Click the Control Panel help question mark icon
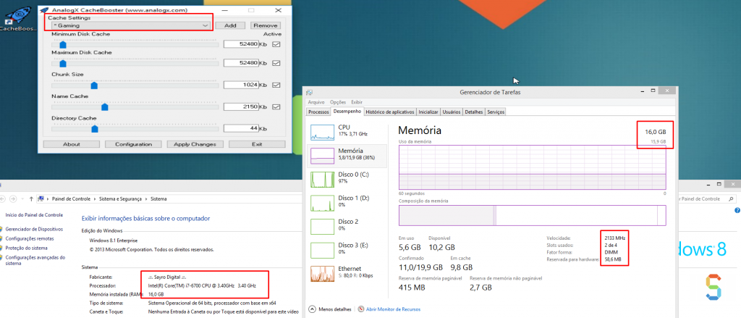 point(737,210)
